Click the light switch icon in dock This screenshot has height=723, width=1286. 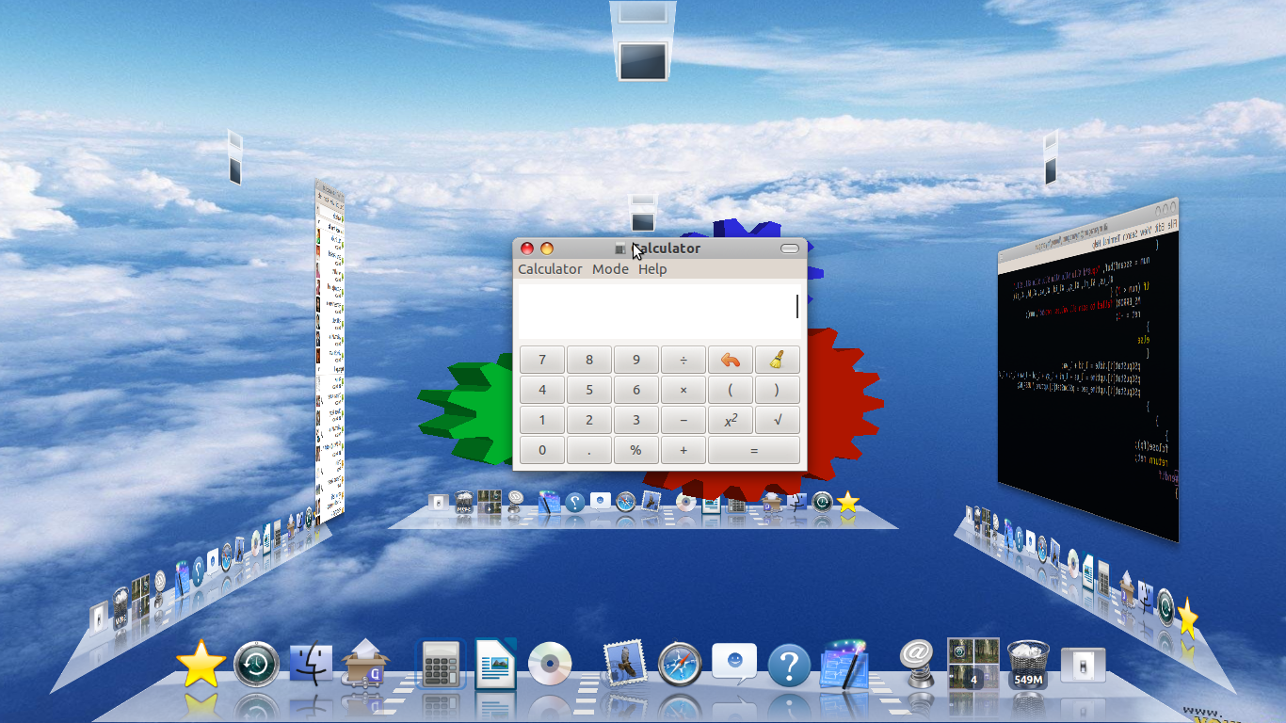coord(1084,665)
